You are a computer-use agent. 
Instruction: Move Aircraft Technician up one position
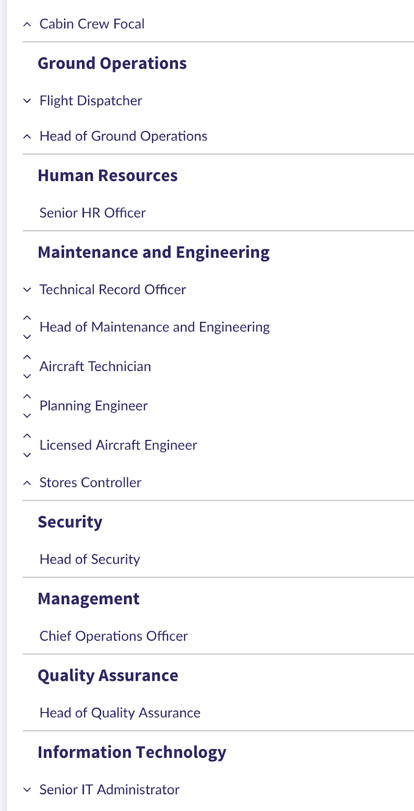(27, 357)
